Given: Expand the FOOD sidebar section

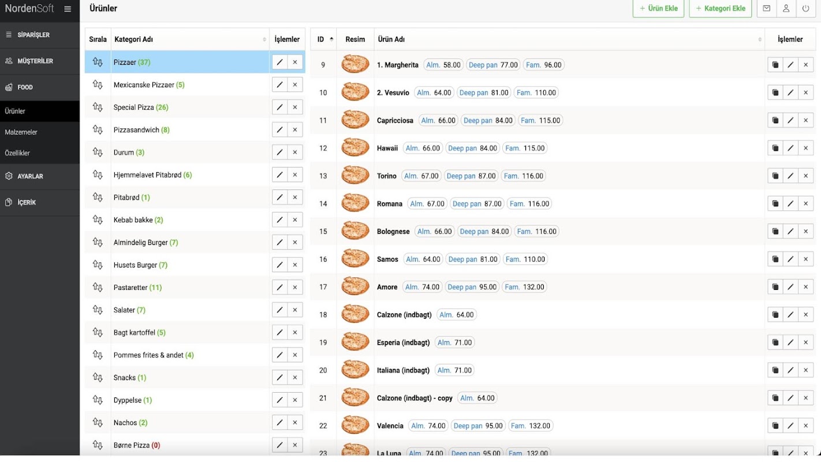Looking at the screenshot, I should pos(40,87).
